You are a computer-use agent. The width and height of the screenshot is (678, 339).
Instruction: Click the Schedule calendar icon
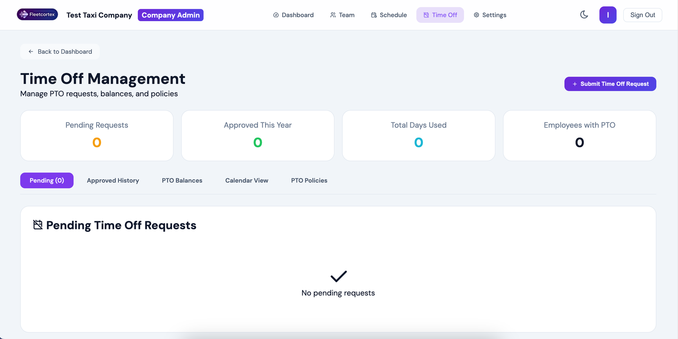374,15
